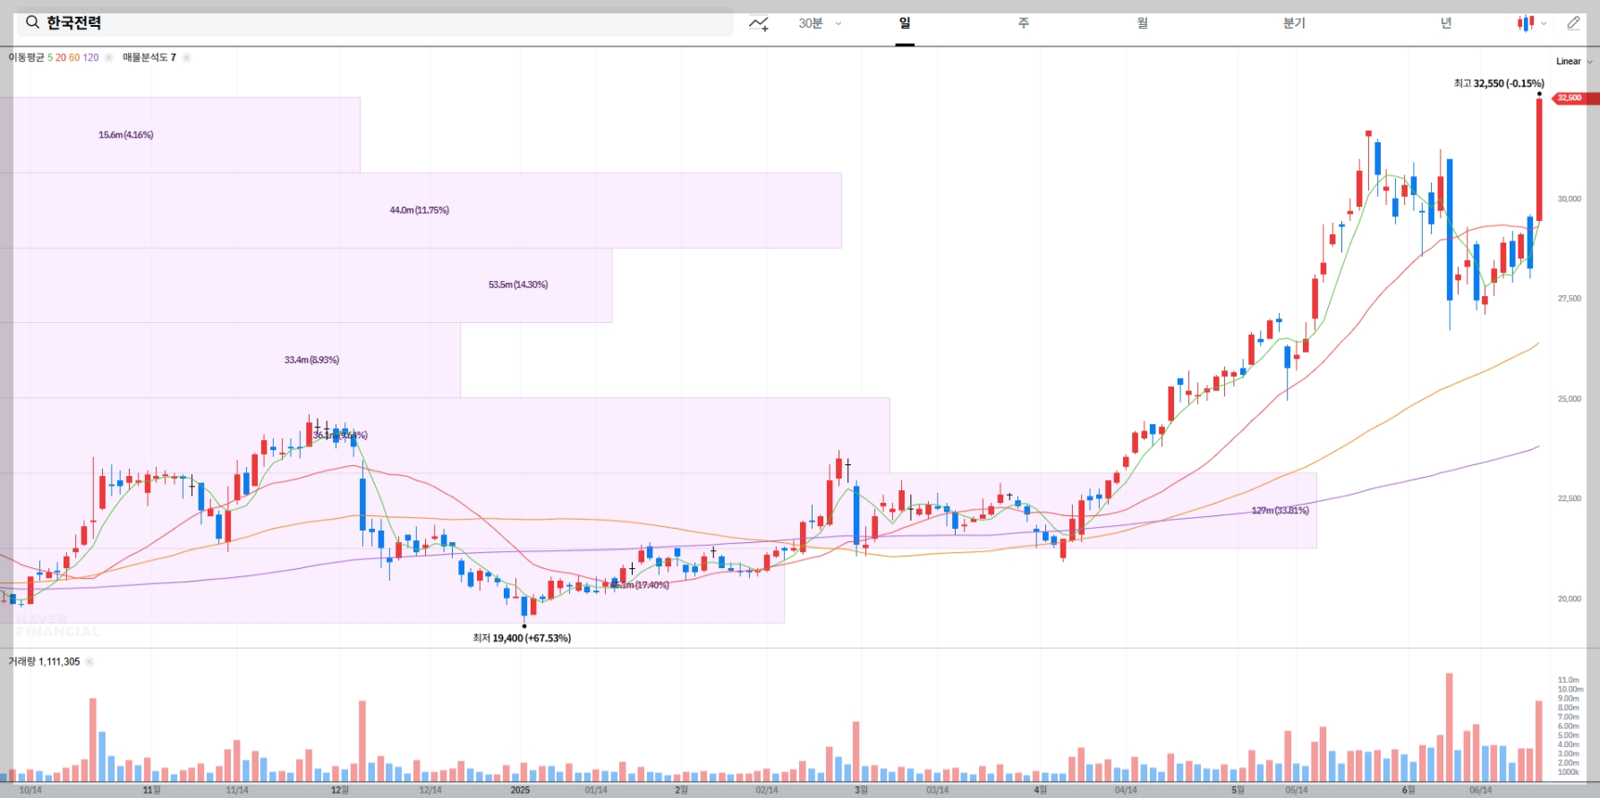Click the 33.4m (8.93%) volume profile label

pyautogui.click(x=311, y=360)
